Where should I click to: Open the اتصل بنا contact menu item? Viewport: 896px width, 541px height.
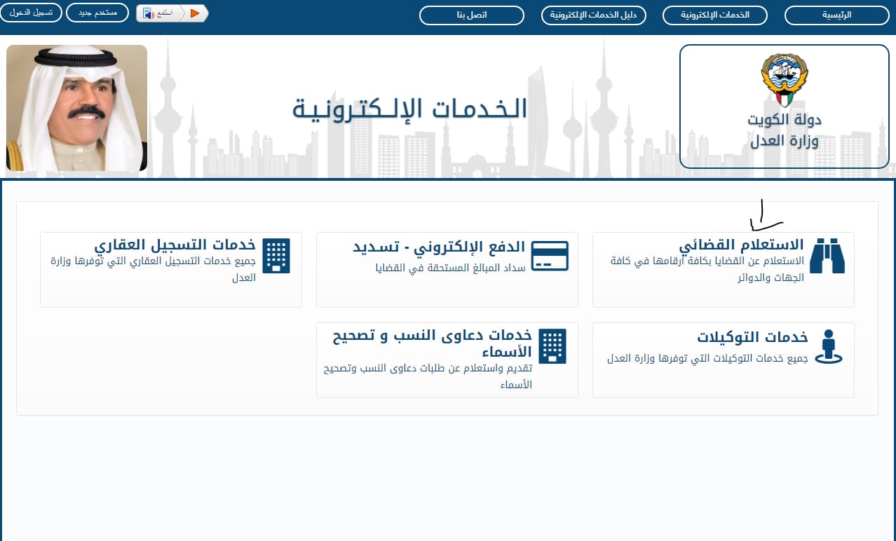point(472,15)
